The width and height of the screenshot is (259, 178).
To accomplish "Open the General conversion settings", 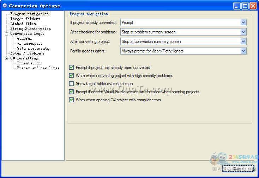I will [x=24, y=39].
